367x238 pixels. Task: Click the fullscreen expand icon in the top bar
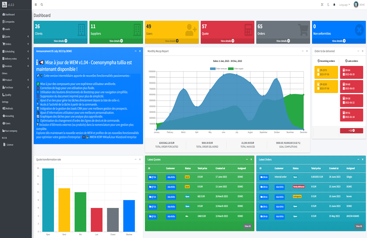[x=322, y=5]
